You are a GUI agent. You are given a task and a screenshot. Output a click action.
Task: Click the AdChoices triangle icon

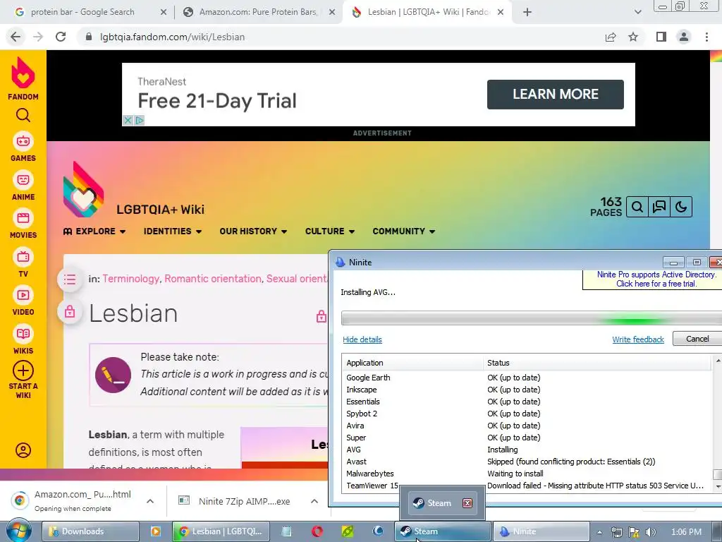click(x=140, y=120)
